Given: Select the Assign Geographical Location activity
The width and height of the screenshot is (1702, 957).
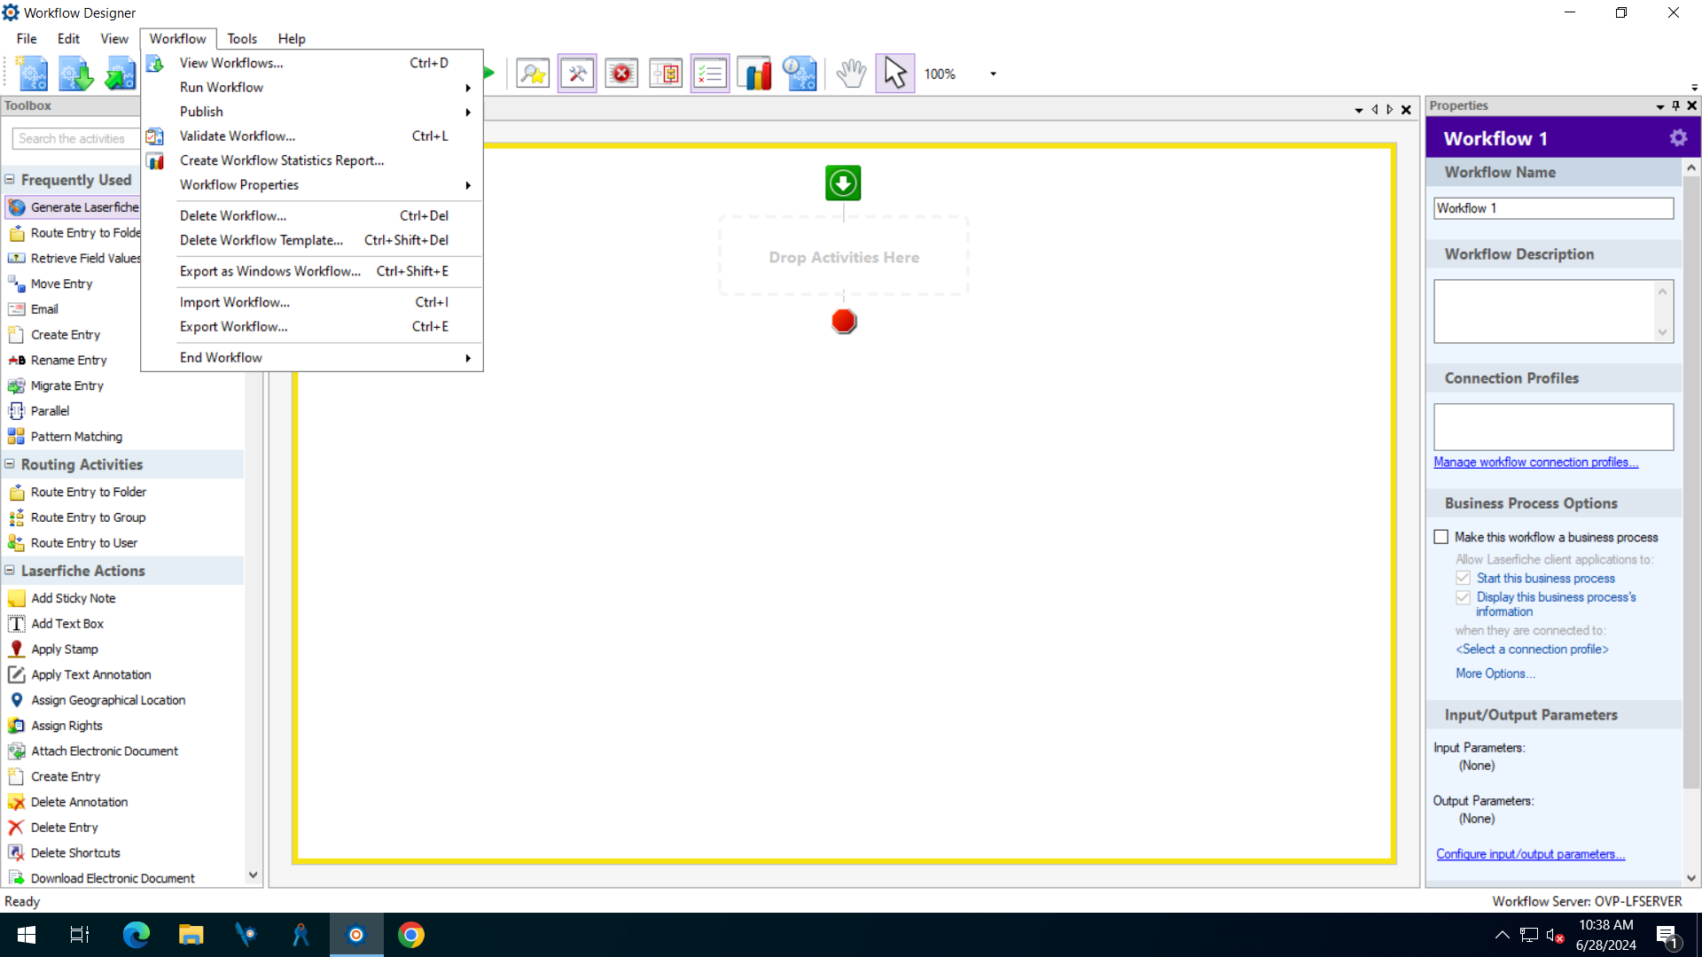Looking at the screenshot, I should 108,700.
